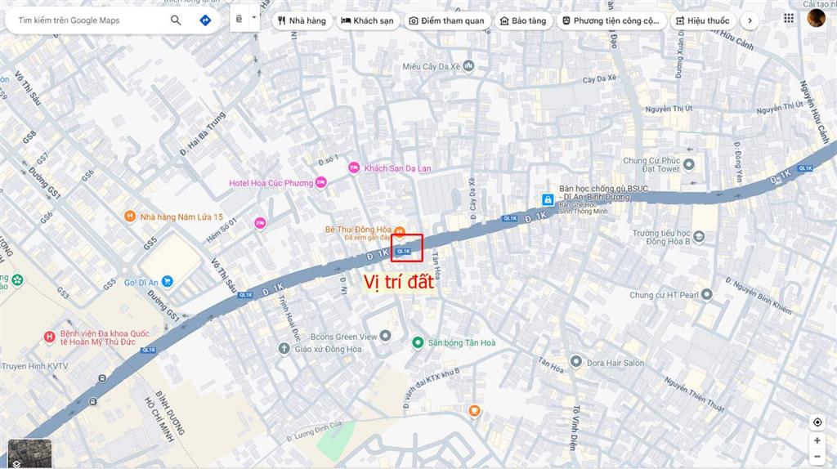
Task: Click the Khách Sạn Dạ Lan hotel pin
Action: click(x=354, y=168)
